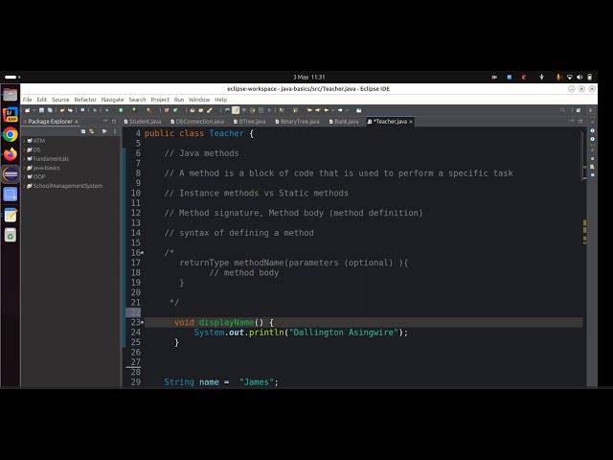Click the Open Perspective icon
Image resolution: width=613 pixels, height=460 pixels.
point(579,110)
